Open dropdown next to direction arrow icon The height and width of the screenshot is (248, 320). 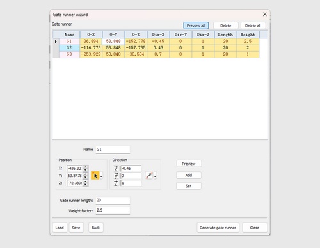tap(155, 176)
